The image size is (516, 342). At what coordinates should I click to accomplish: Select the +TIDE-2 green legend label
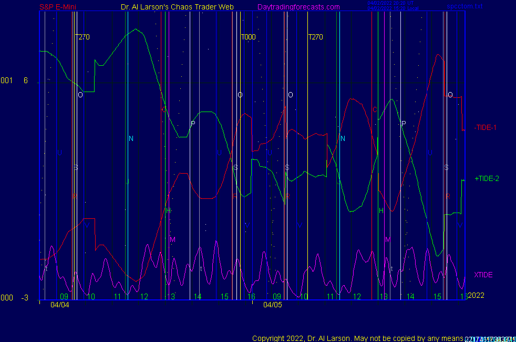(x=487, y=178)
